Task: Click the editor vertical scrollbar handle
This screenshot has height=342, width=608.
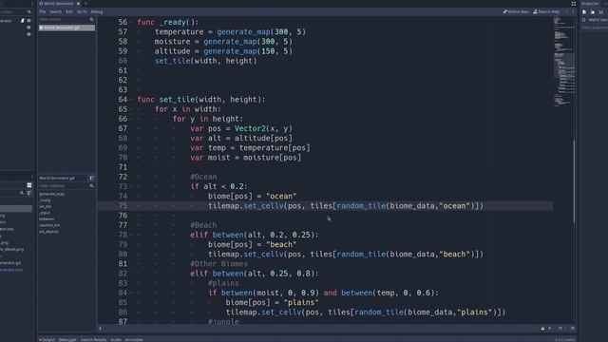Action: (574, 181)
